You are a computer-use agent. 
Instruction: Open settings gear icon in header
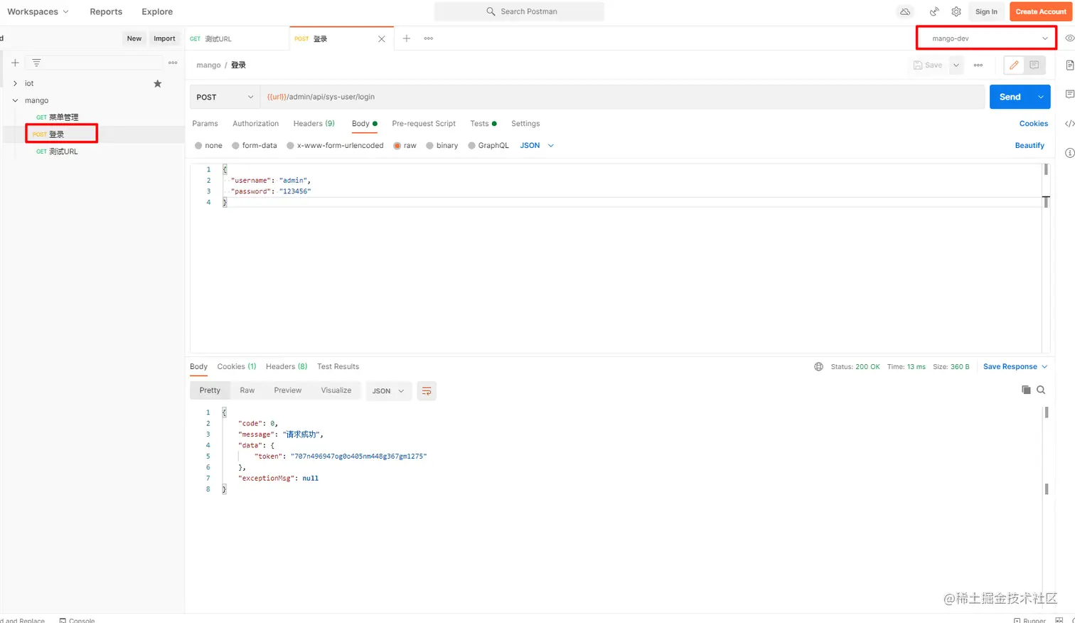click(956, 11)
